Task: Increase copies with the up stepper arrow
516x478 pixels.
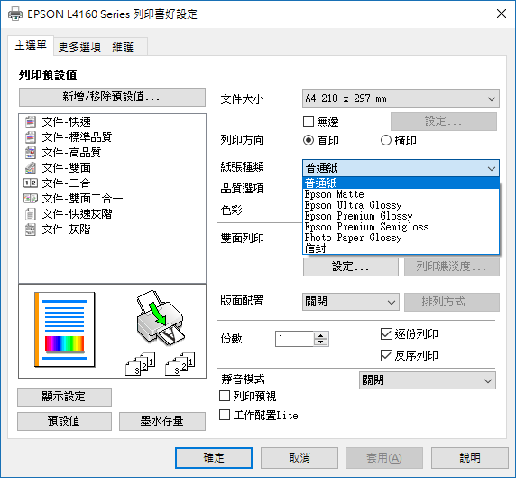Action: [321, 335]
